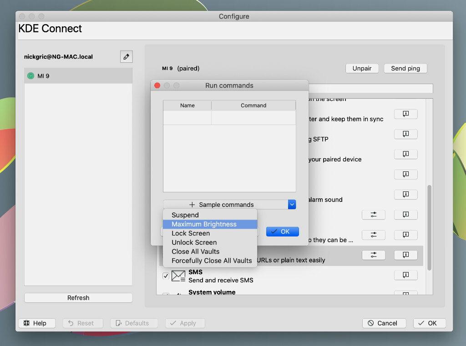This screenshot has width=466, height=346.
Task: Confirm Run commands dialog with blue OK
Action: pos(282,232)
